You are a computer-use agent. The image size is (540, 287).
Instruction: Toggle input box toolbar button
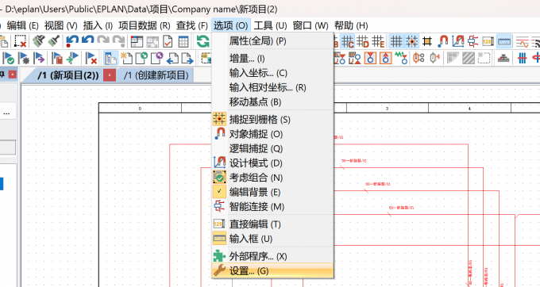[503, 41]
